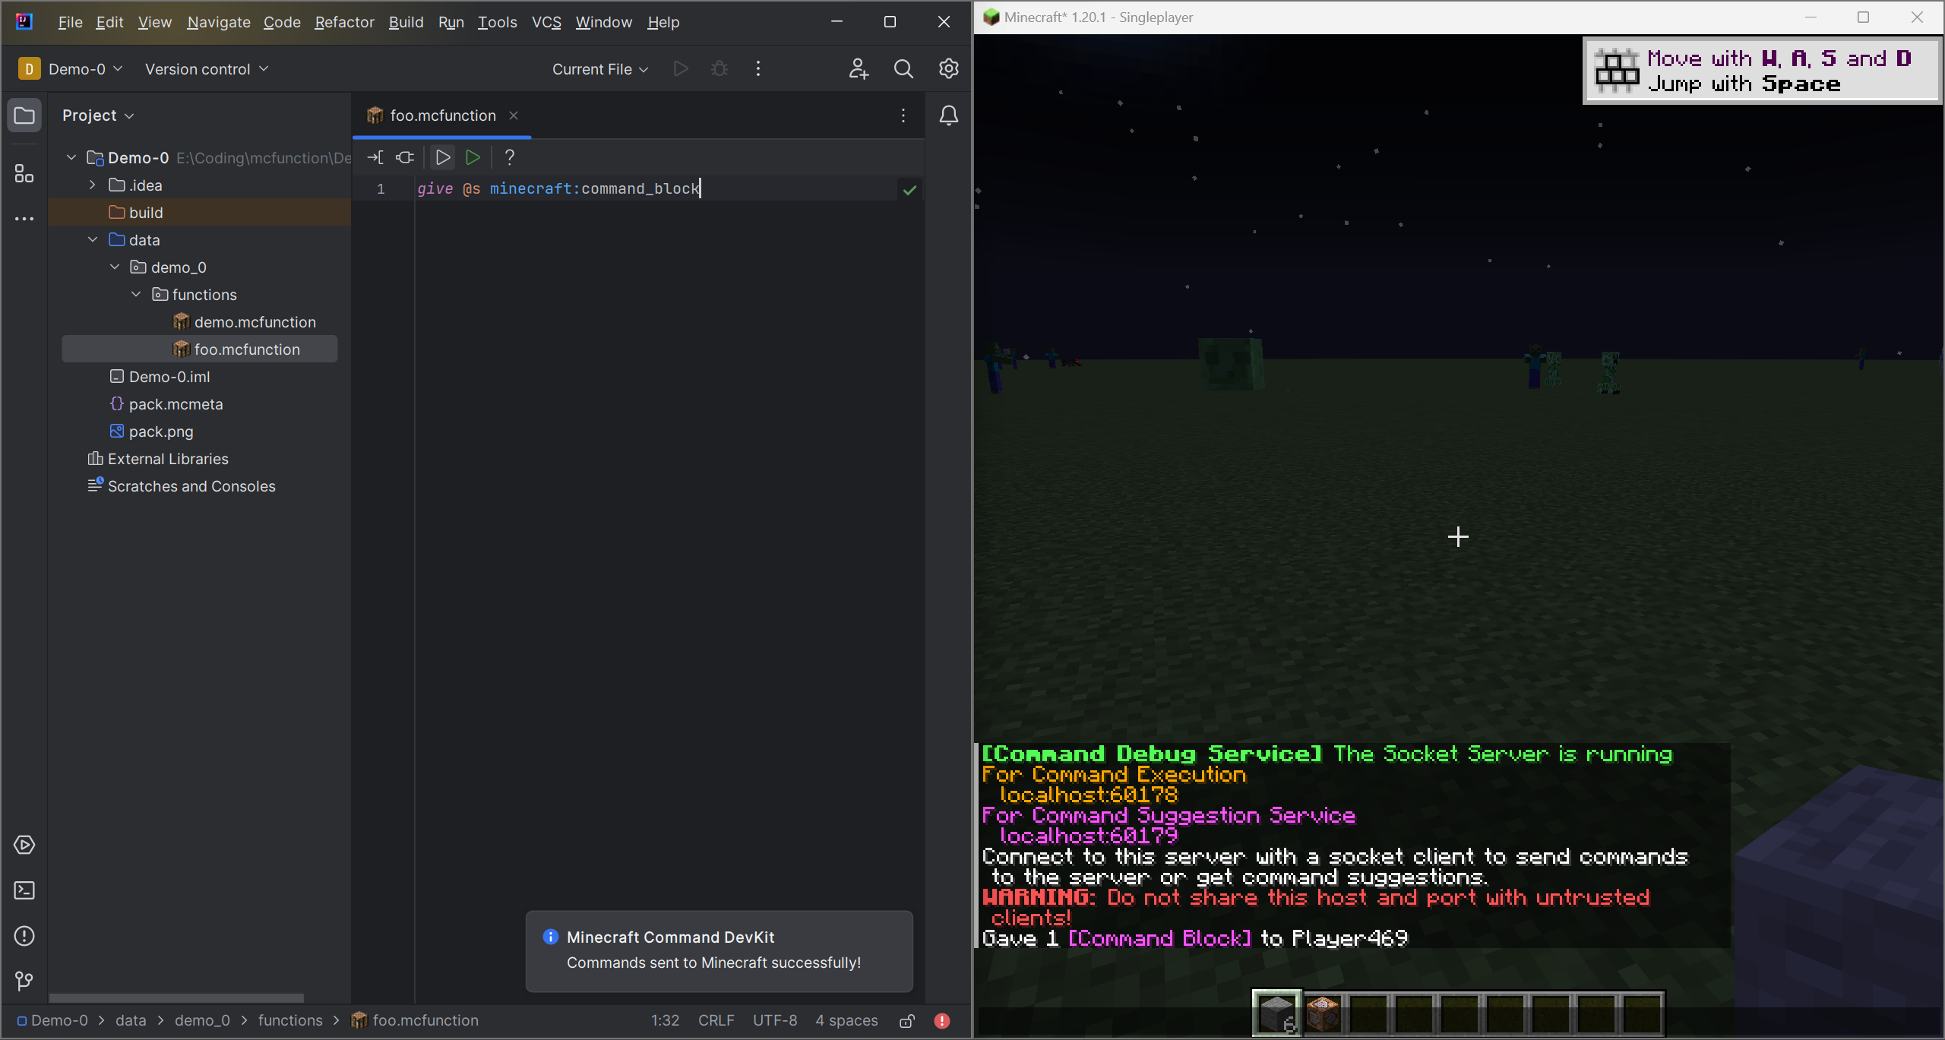Open the Terminal tool window icon

pos(24,890)
